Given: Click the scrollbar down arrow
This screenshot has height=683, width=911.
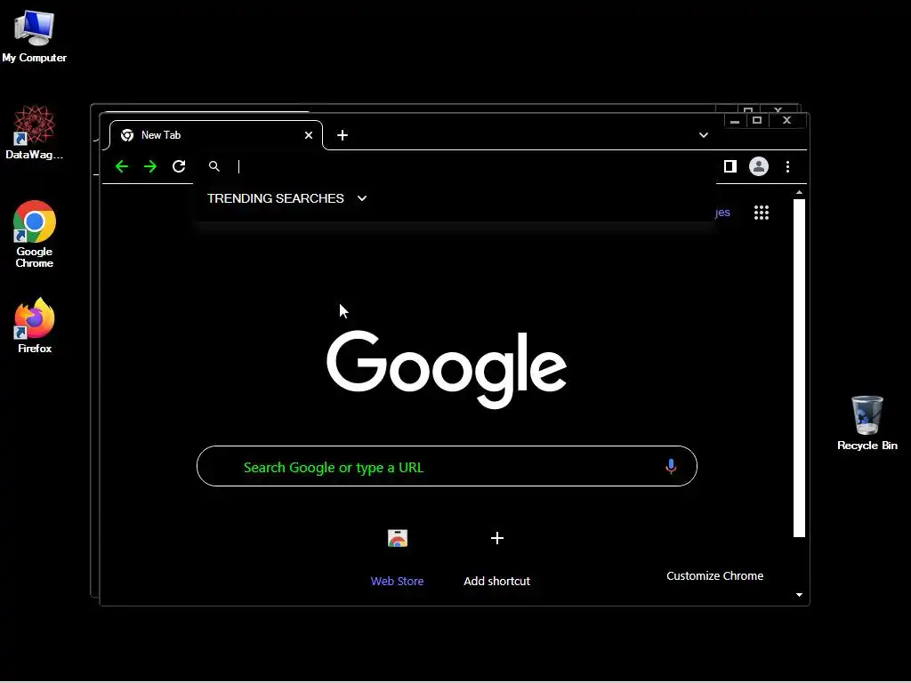Looking at the screenshot, I should click(800, 595).
